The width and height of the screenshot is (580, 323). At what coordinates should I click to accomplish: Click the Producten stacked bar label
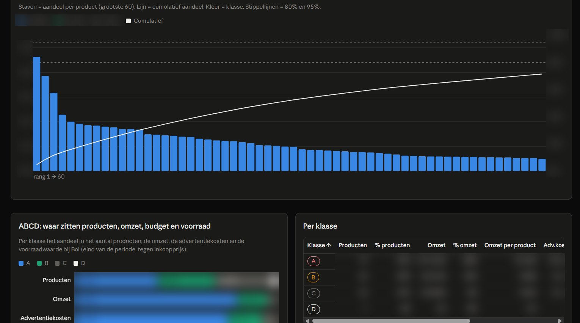pyautogui.click(x=56, y=280)
